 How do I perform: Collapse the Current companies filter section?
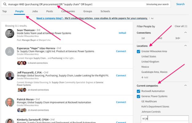point(186,85)
